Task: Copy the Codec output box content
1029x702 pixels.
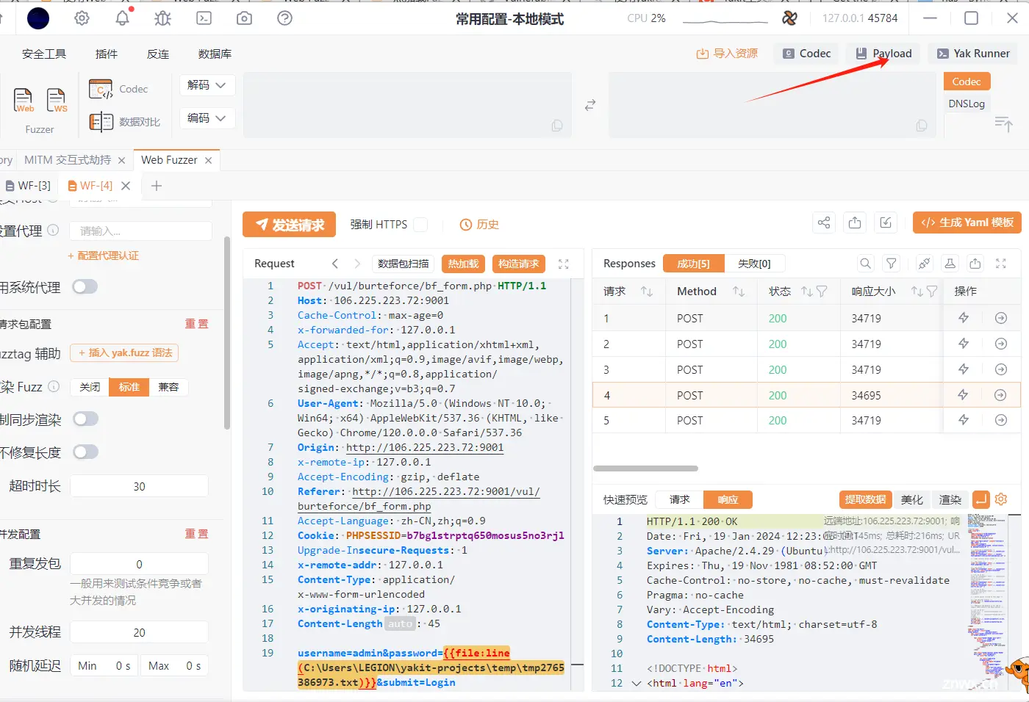Action: (x=922, y=126)
